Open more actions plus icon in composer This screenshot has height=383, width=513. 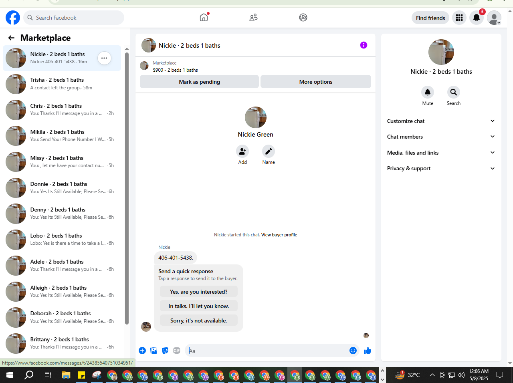[x=142, y=351]
